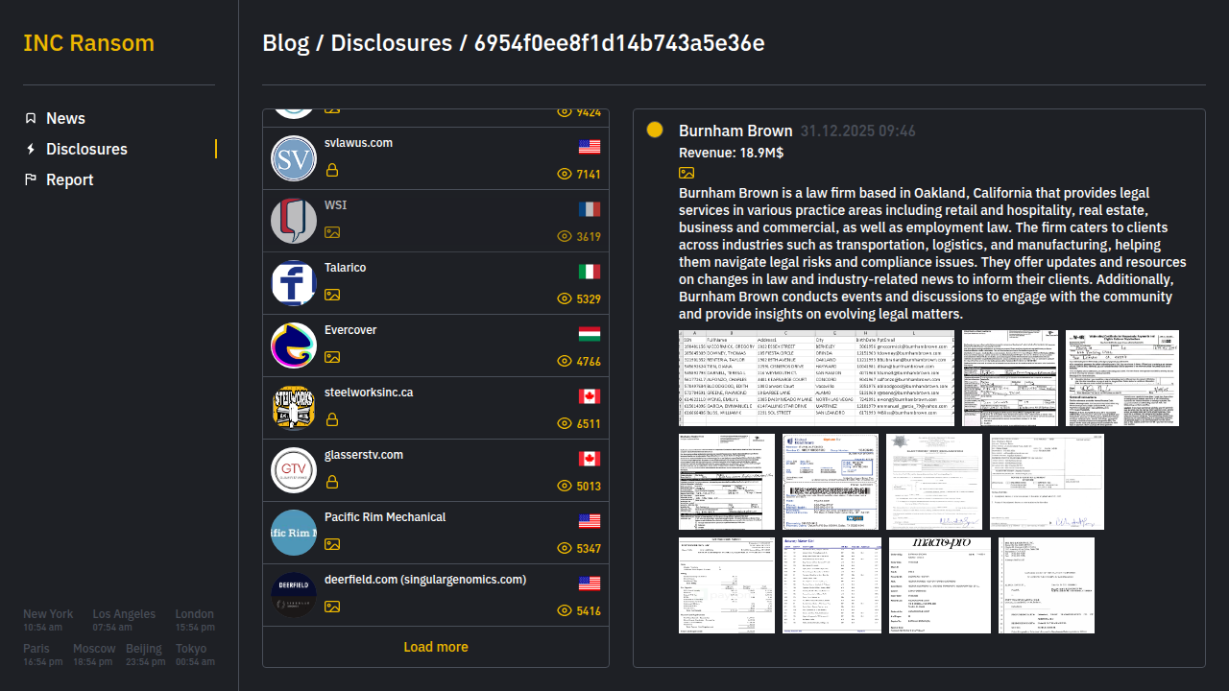Click the flag icon beside Report
This screenshot has width=1229, height=691.
[31, 179]
